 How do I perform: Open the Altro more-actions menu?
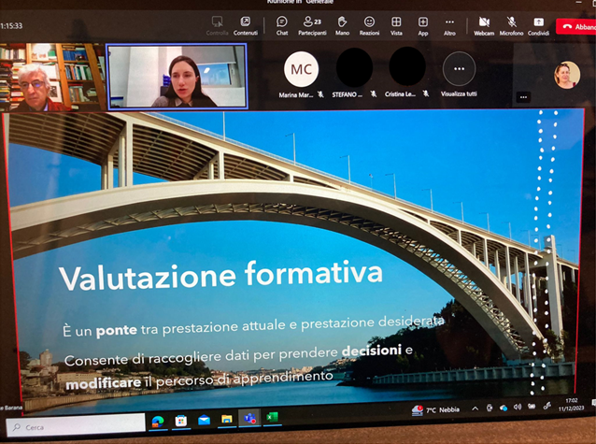tap(449, 25)
